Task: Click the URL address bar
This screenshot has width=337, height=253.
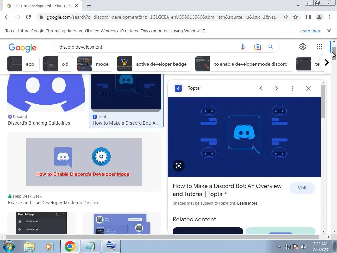Action: [162, 17]
